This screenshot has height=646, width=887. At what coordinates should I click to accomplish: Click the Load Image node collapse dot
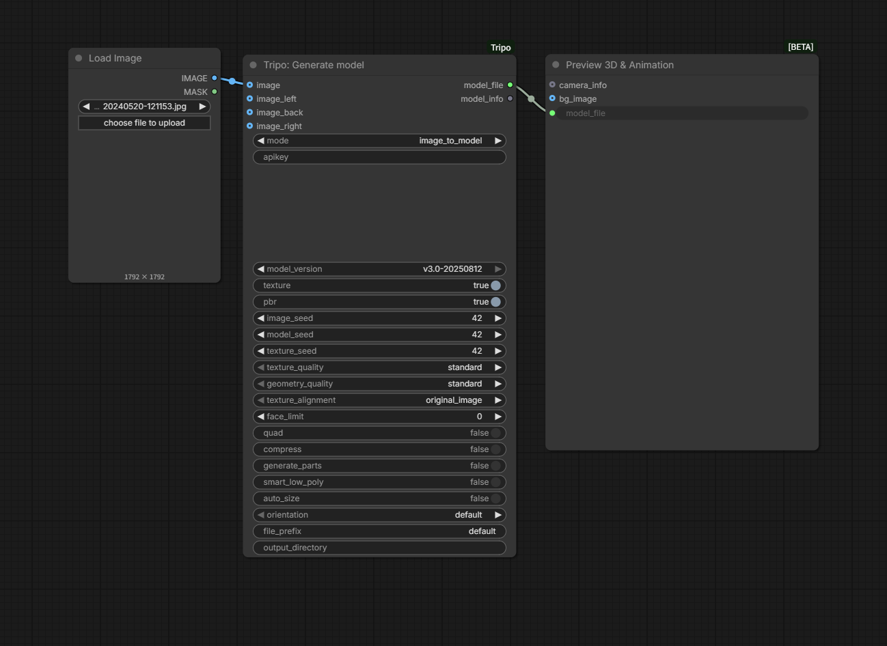point(79,58)
